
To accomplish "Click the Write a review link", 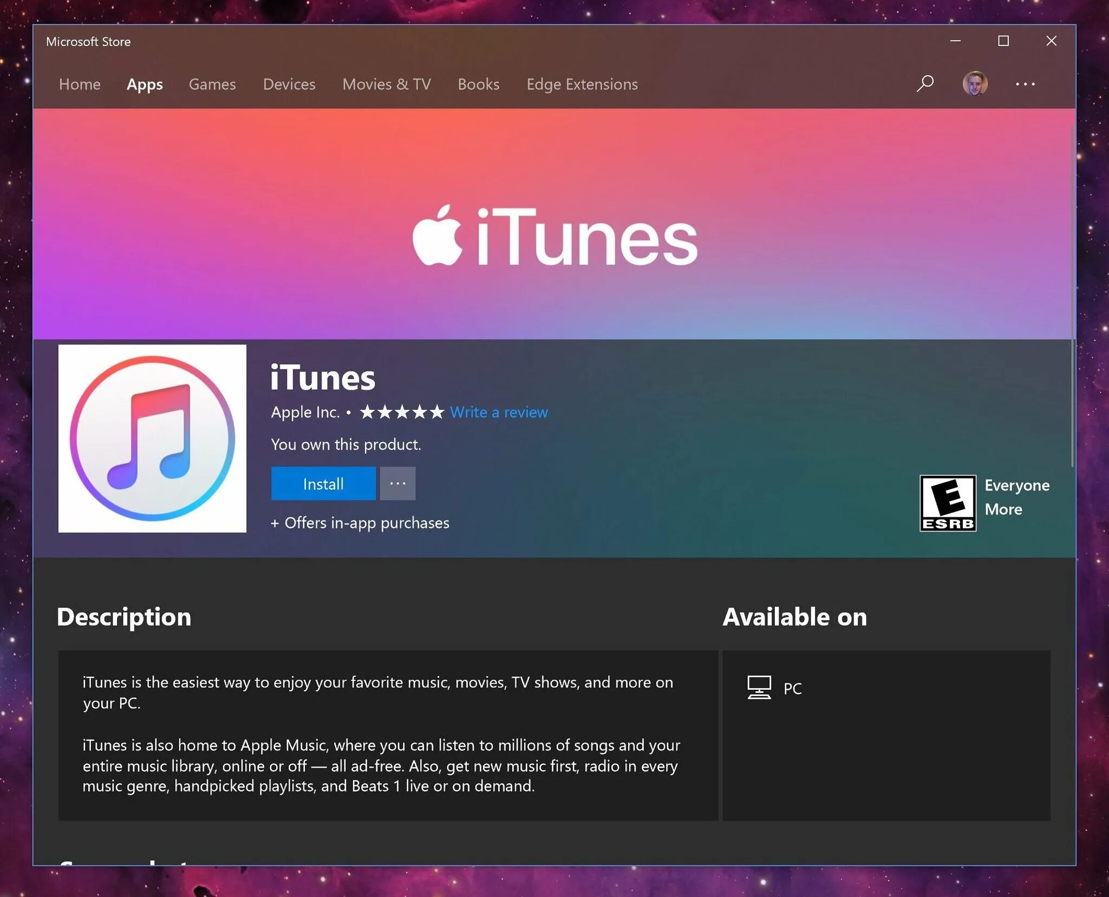I will [499, 412].
